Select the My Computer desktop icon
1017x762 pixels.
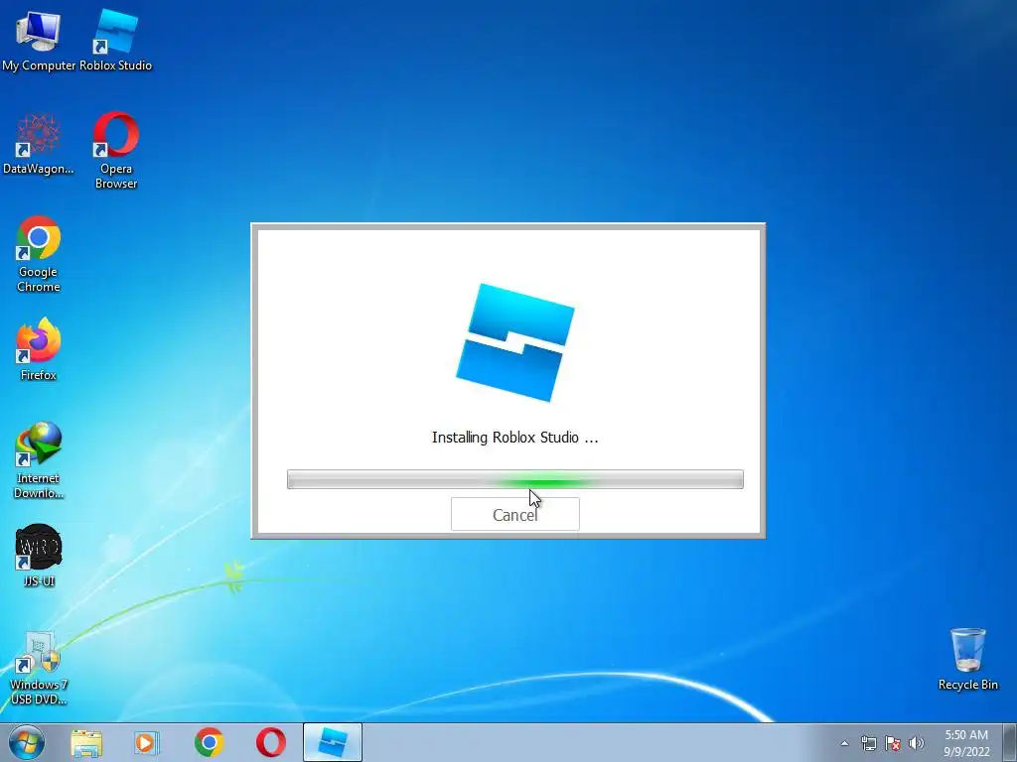tap(39, 41)
